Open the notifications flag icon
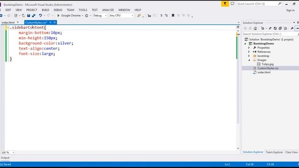 click(225, 4)
